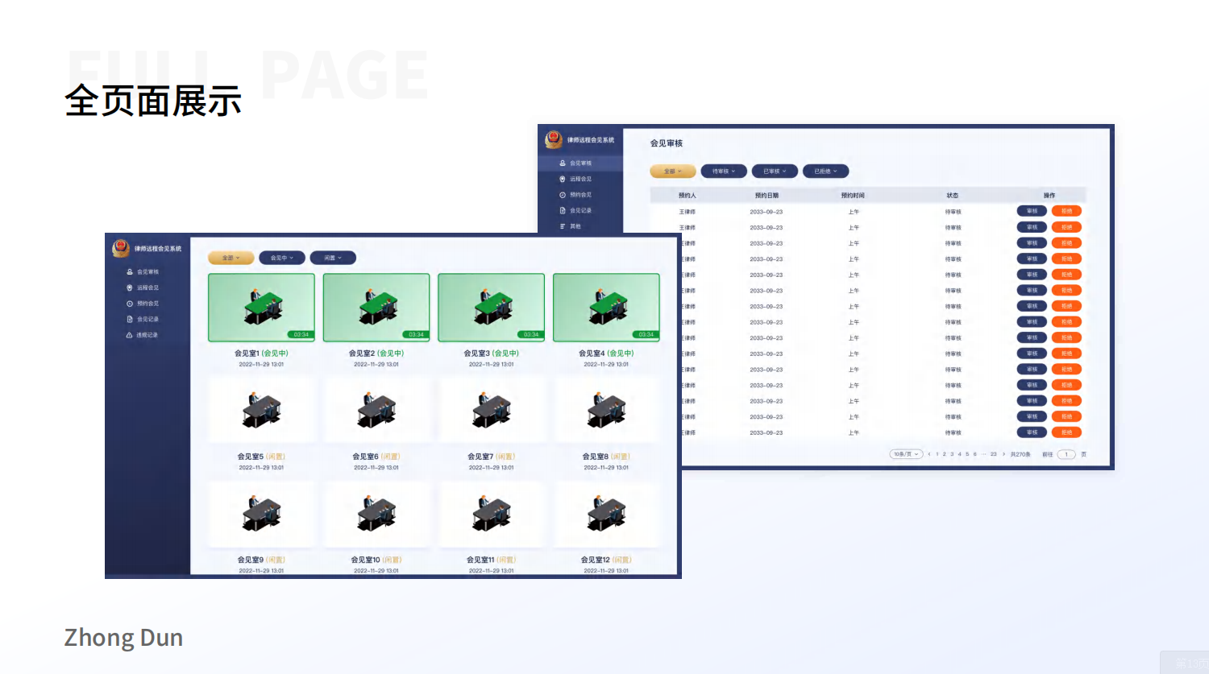Click 预约会见 clock icon in front window sidebar
Screen dimensions: 1209x674
(x=130, y=304)
